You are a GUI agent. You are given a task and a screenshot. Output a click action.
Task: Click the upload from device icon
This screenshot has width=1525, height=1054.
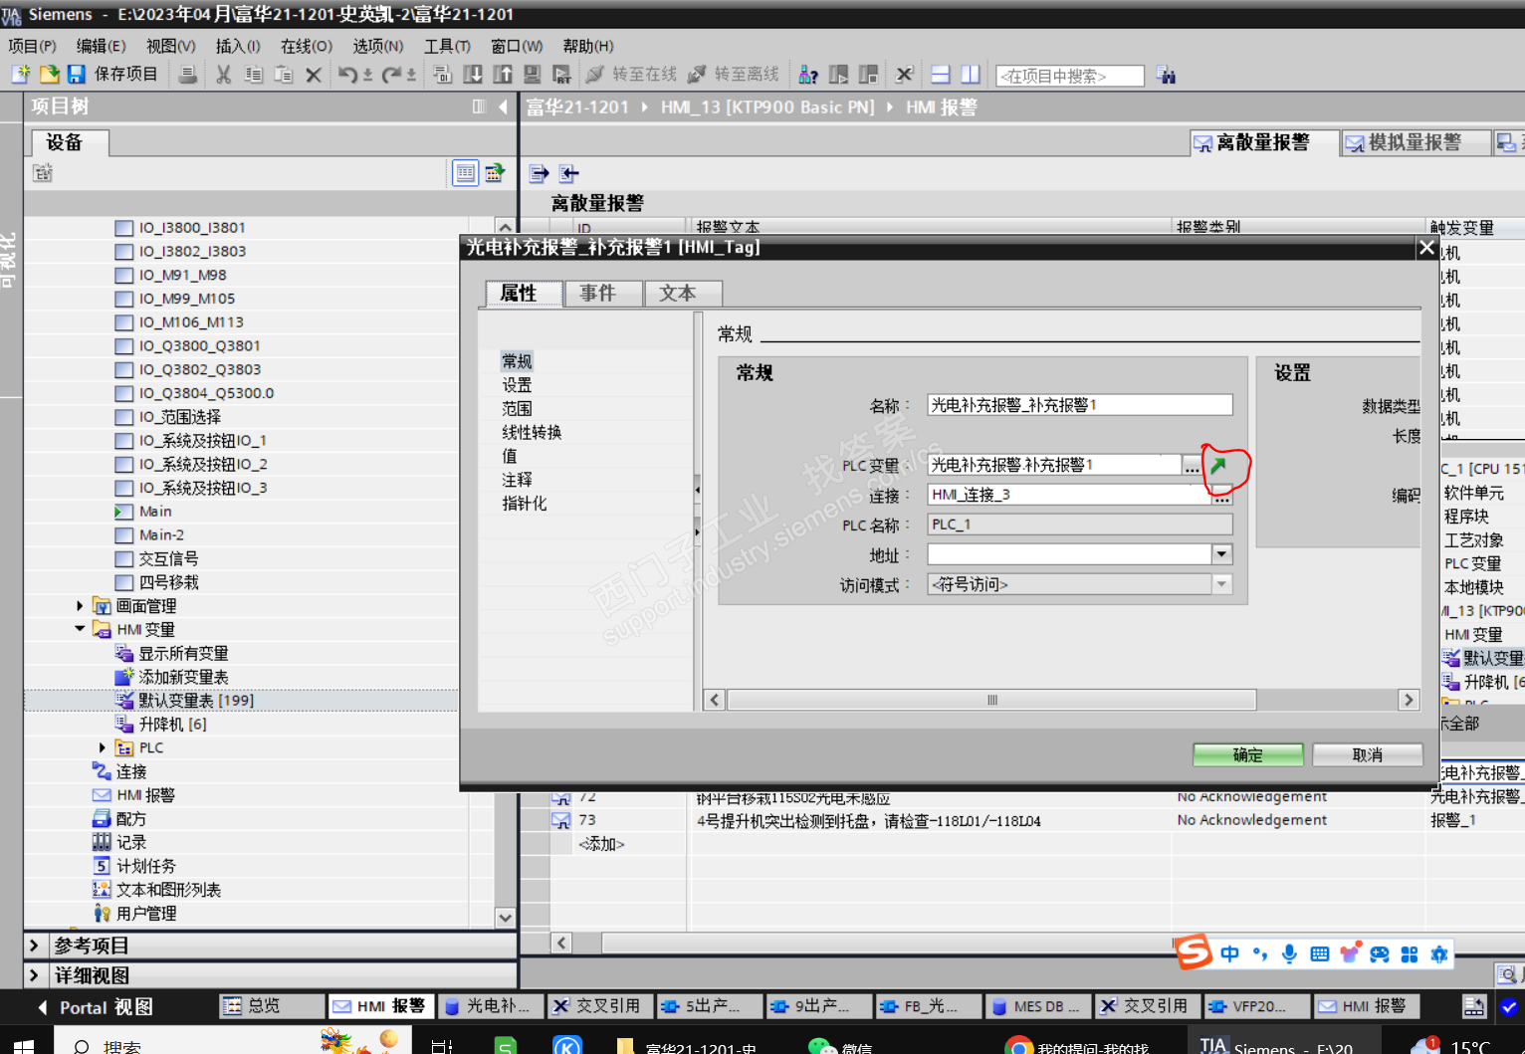[x=503, y=75]
